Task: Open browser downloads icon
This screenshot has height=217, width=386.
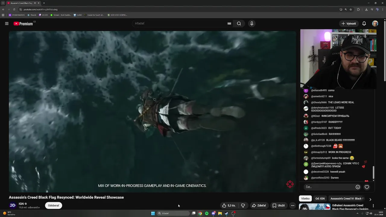Action: (x=366, y=9)
